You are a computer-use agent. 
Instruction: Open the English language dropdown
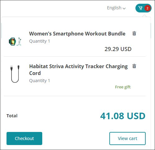[x=116, y=8]
